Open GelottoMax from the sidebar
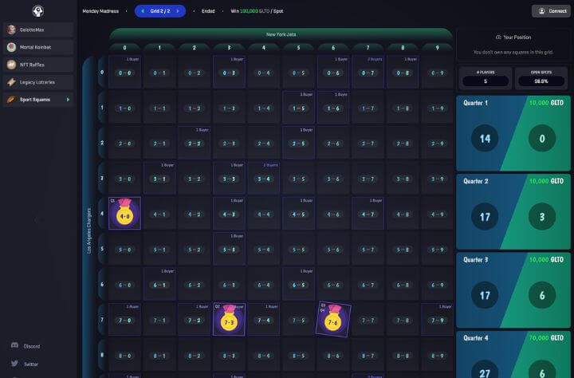Screen dimensions: 574x378 37,30
